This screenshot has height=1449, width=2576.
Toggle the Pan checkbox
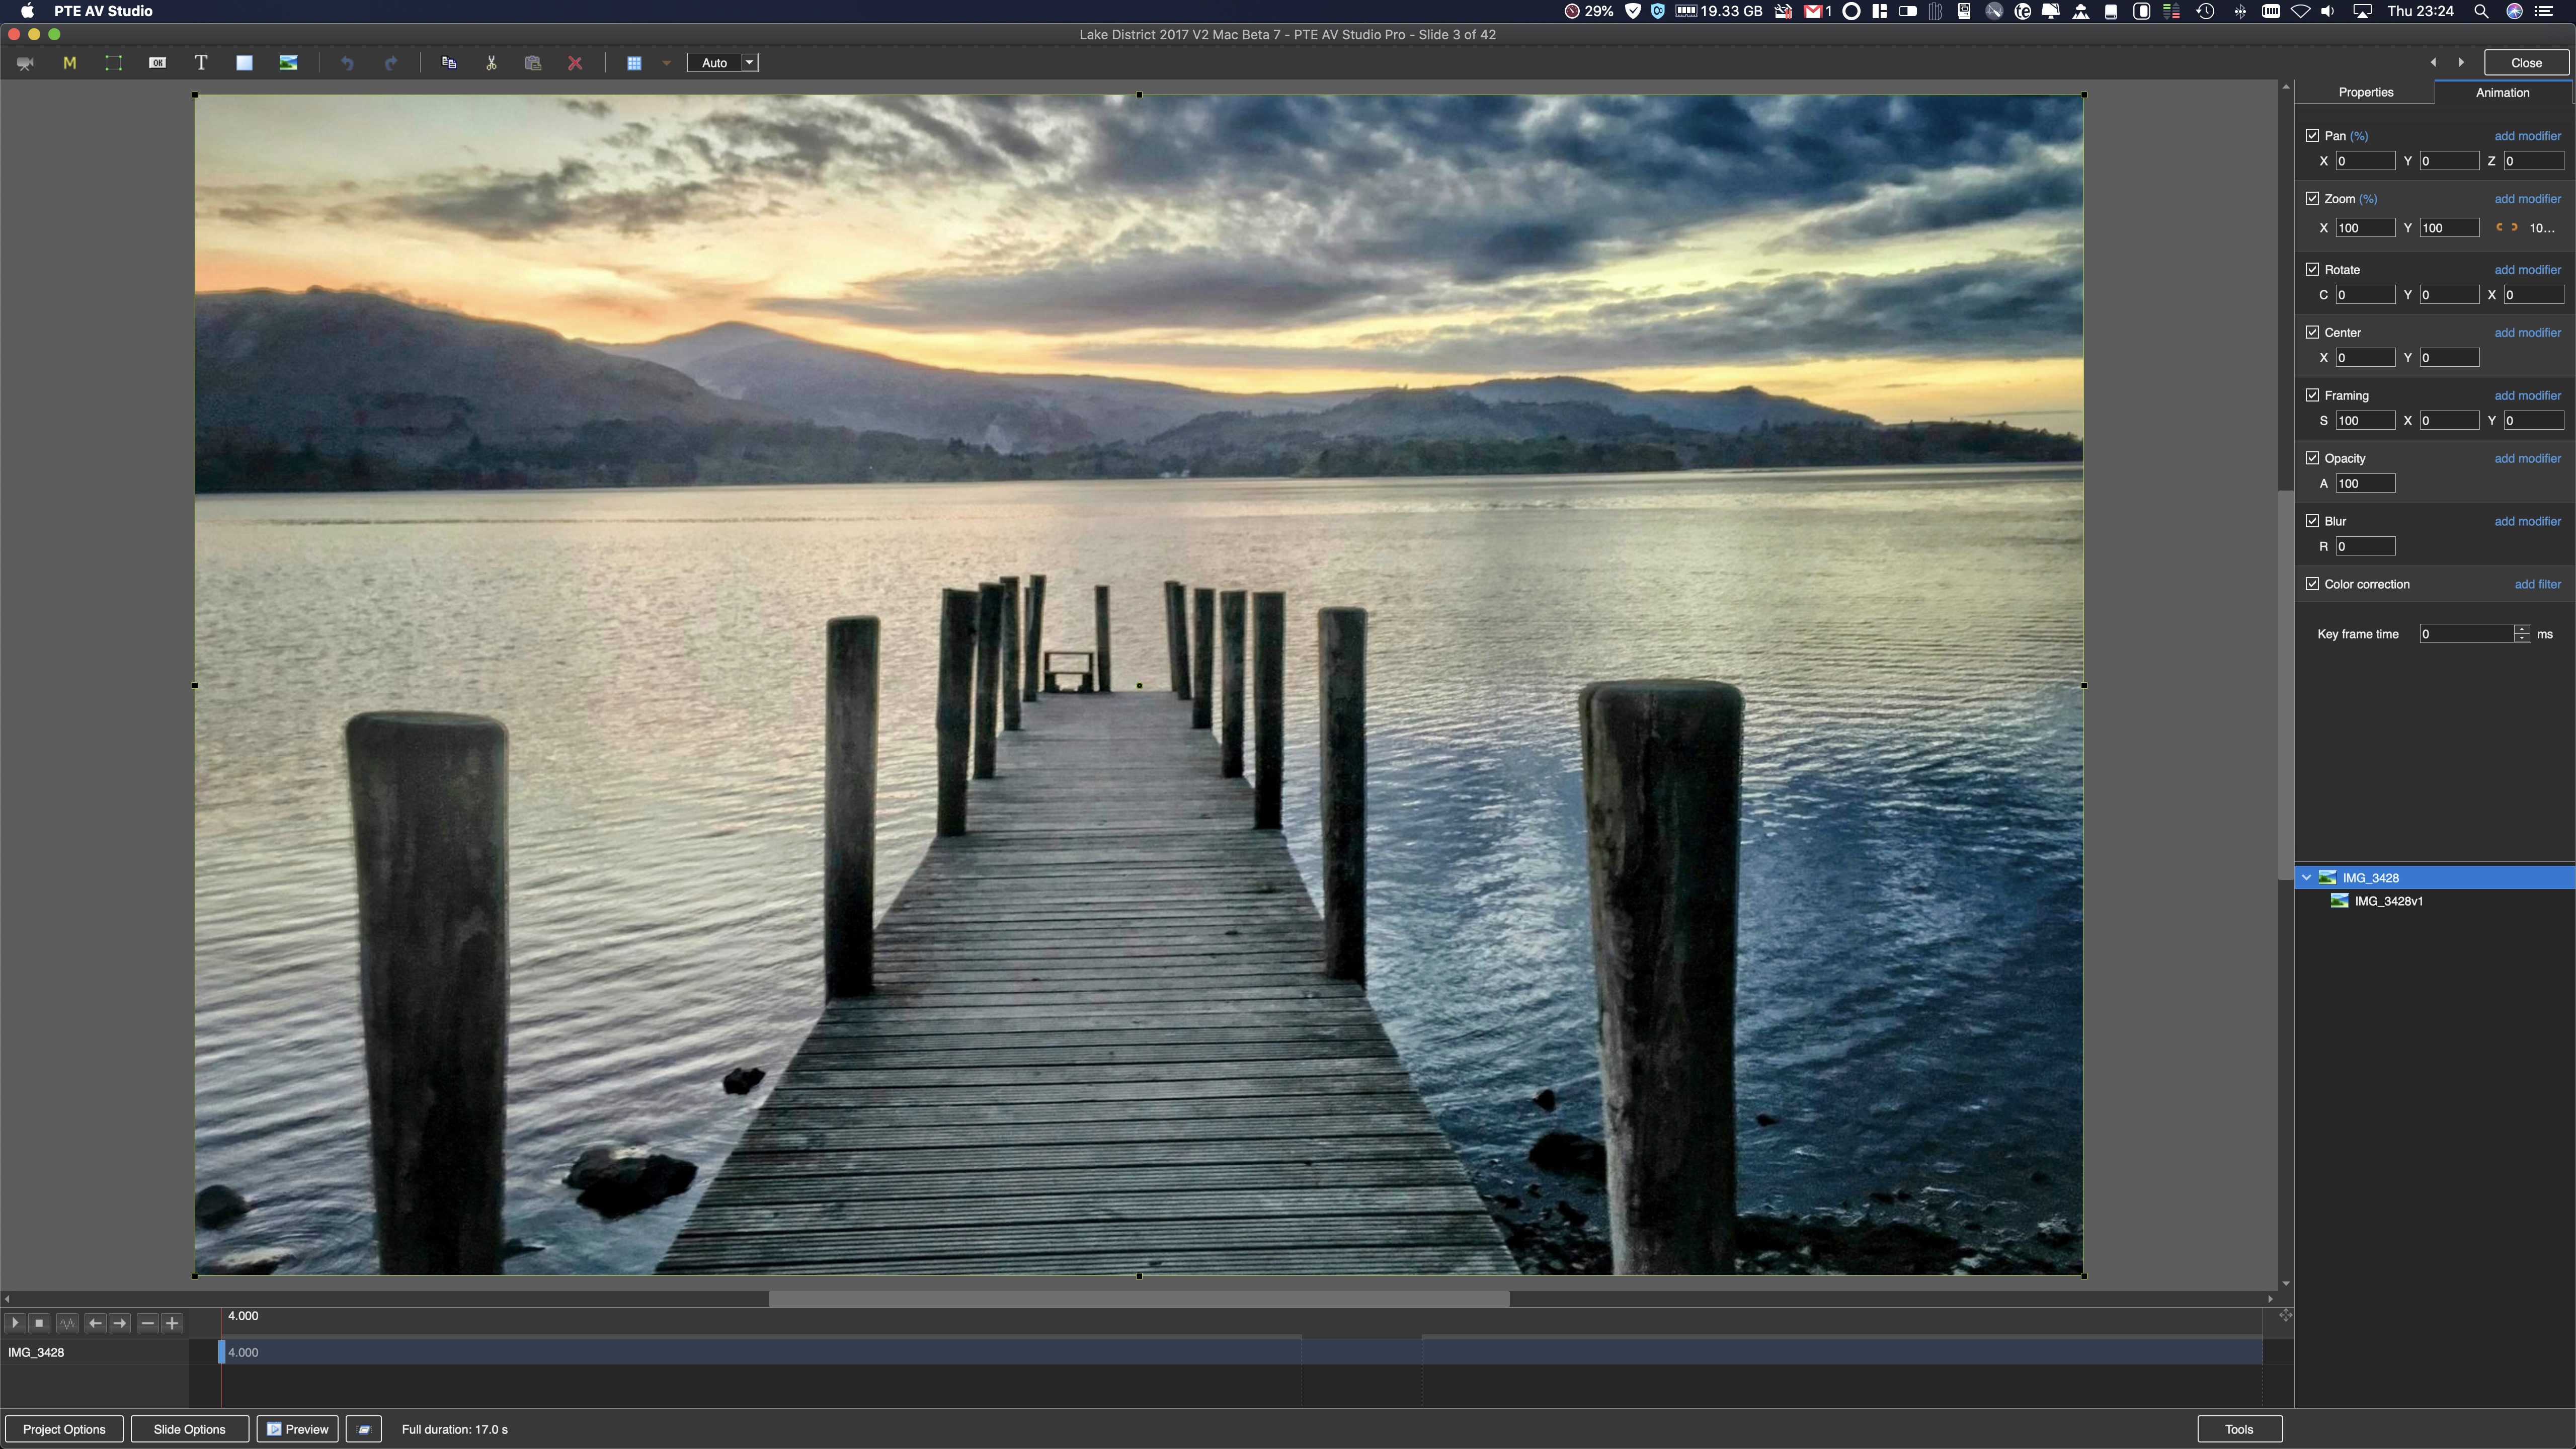(2312, 135)
